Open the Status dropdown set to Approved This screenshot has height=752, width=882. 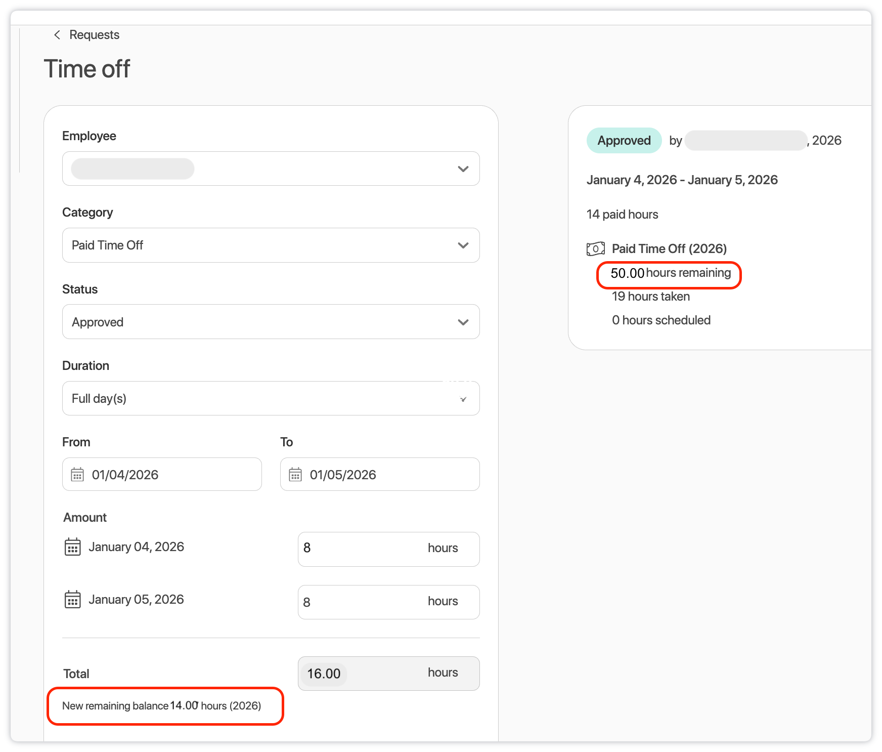pos(462,322)
